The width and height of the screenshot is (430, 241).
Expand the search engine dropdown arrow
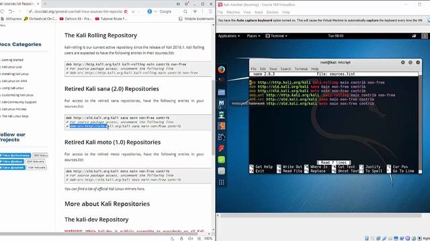point(155,11)
